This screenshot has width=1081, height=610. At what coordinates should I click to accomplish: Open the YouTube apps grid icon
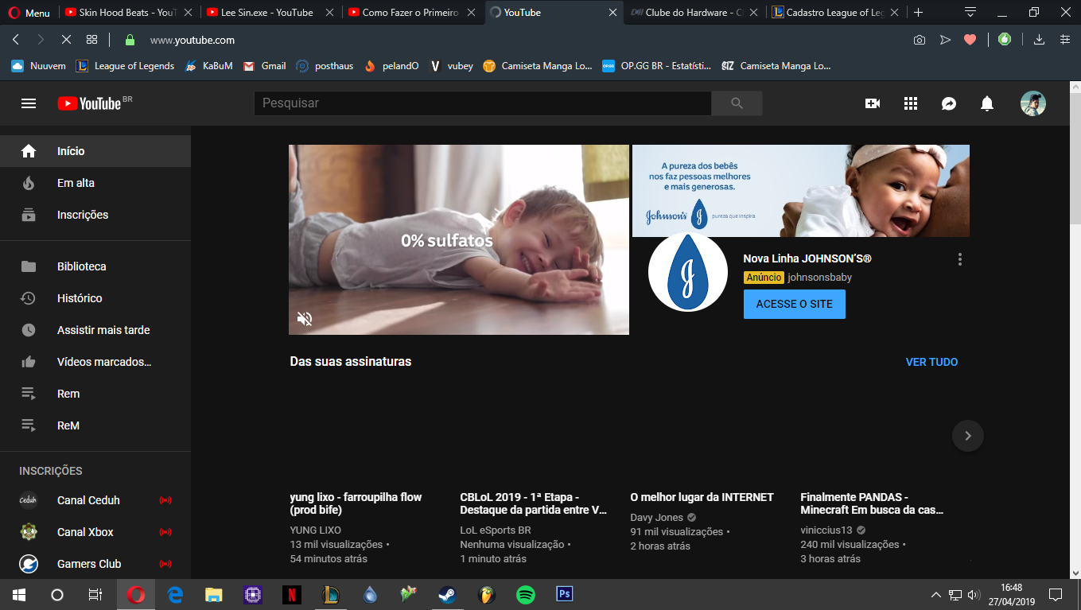pos(911,103)
